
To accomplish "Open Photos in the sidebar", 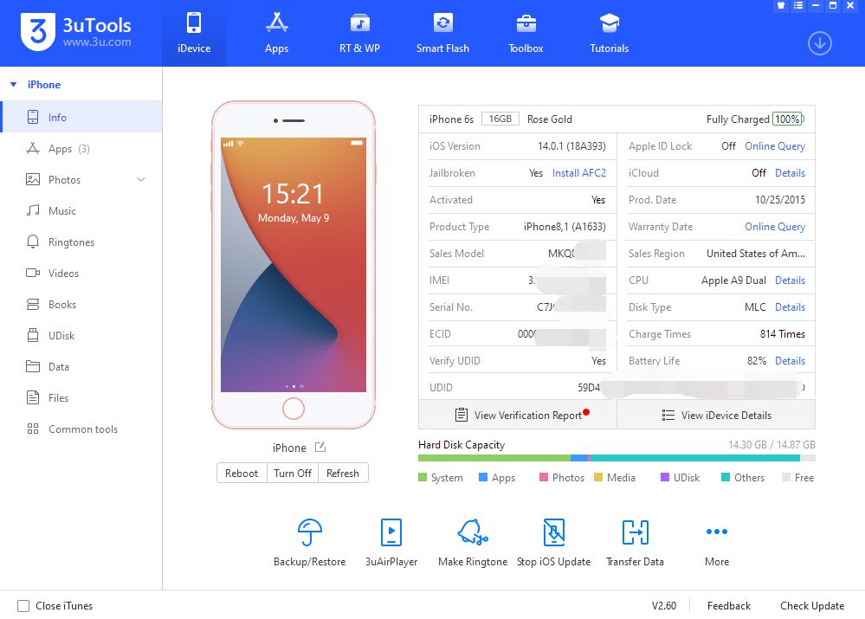I will 81,179.
